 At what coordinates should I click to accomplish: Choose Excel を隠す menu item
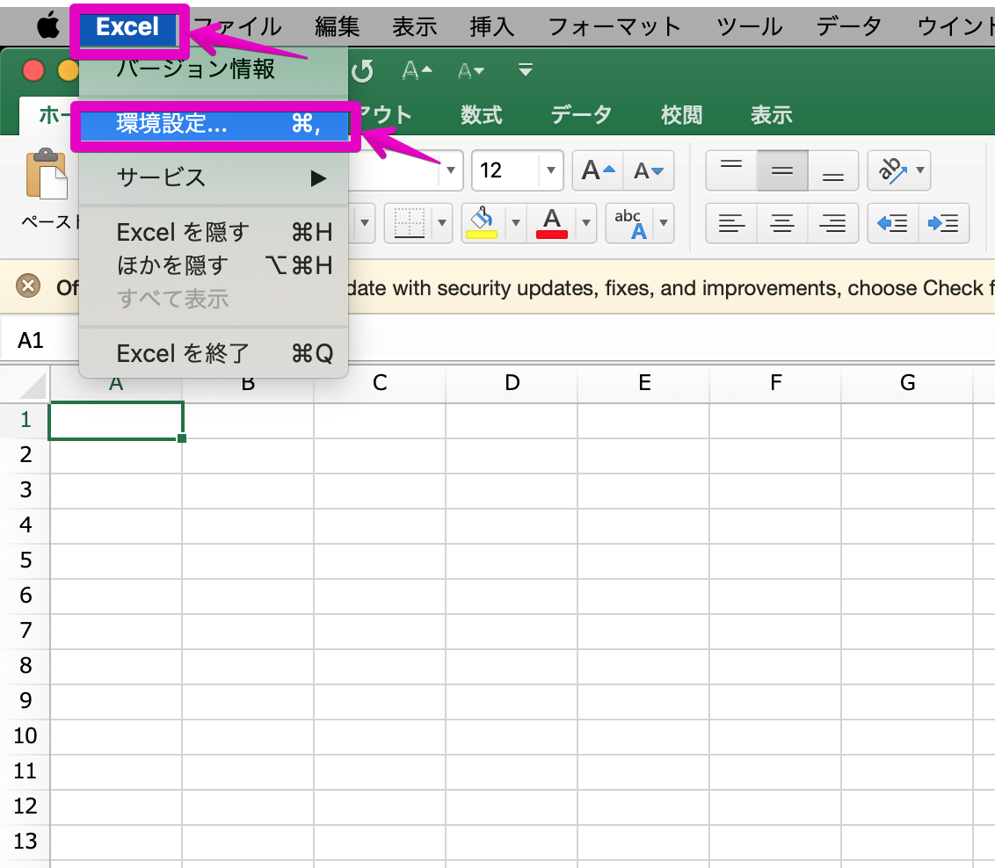tap(214, 232)
